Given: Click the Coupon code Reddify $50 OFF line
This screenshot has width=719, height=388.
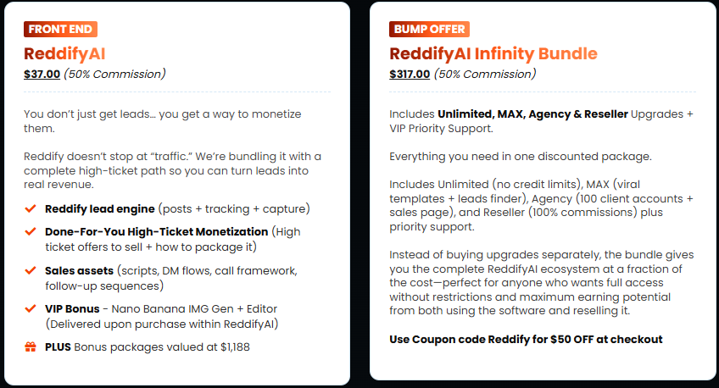Looking at the screenshot, I should 526,340.
